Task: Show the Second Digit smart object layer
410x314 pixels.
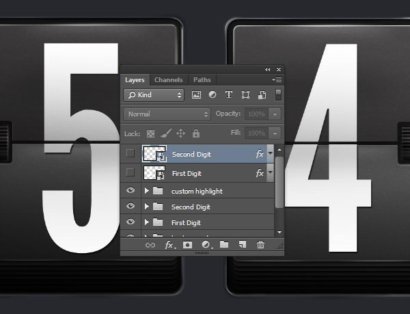Action: tap(131, 154)
